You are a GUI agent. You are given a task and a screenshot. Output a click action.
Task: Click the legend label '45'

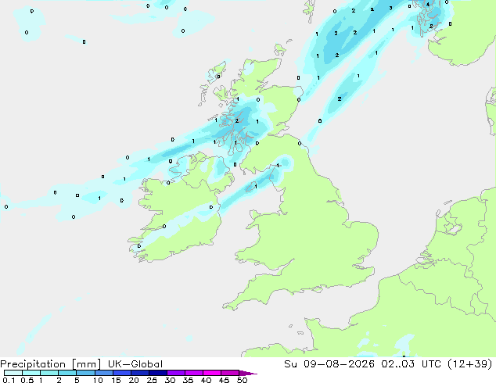224,380
